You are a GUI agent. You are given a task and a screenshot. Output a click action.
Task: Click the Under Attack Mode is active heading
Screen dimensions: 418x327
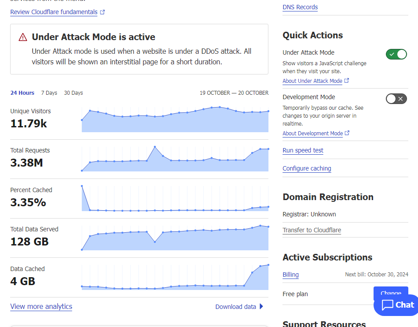click(x=93, y=37)
